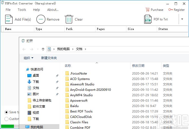Image resolution: width=189 pixels, height=129 pixels.
Task: Click the Add File(s) label
Action: (x=23, y=19)
